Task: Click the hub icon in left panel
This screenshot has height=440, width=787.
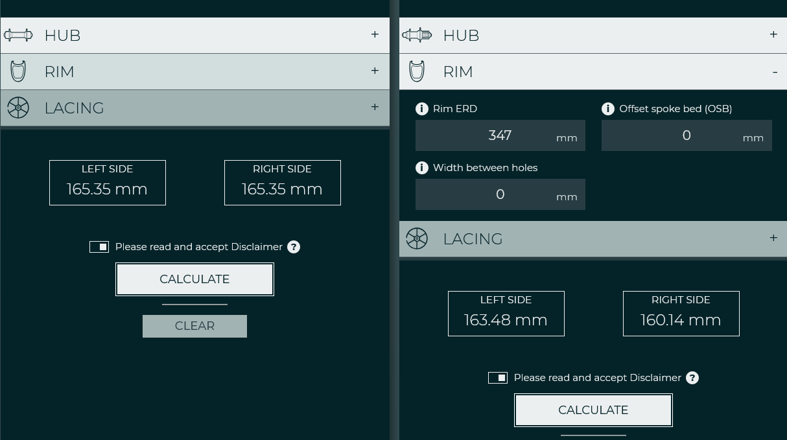Action: point(18,35)
